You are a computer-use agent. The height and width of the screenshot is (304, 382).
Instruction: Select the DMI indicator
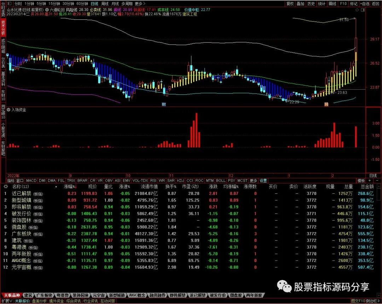coord(42,181)
